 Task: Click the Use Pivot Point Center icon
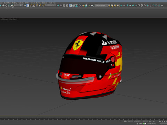(x=22, y=5)
